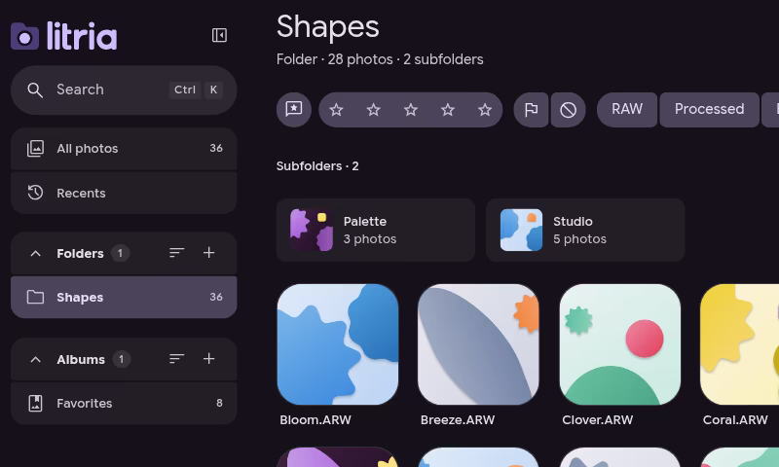
Task: Filter by Processed files
Action: point(710,110)
